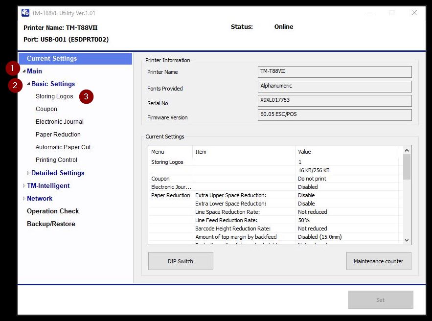Select Barcode Height Reduction Rate row
This screenshot has height=321, width=432.
[x=274, y=229]
